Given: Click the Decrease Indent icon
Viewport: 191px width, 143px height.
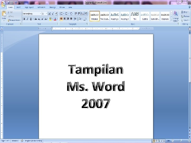Looking at the screenshot, I should point(76,14).
